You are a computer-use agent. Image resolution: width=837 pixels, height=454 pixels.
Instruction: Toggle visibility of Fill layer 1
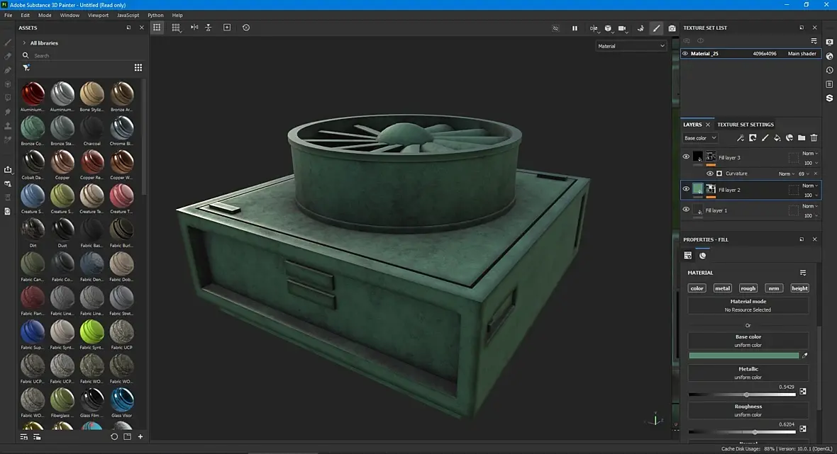[686, 210]
